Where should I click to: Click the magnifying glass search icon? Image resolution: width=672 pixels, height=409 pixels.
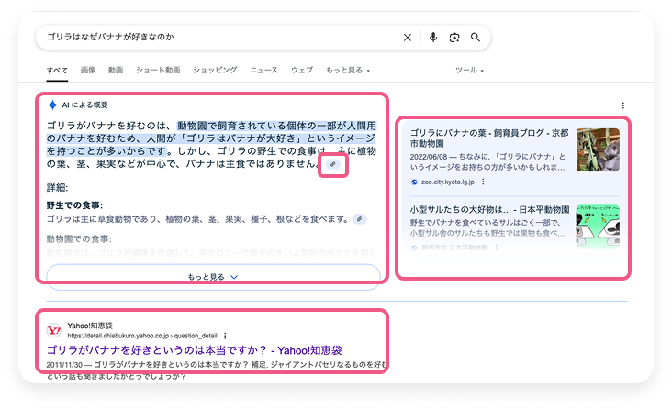click(476, 38)
